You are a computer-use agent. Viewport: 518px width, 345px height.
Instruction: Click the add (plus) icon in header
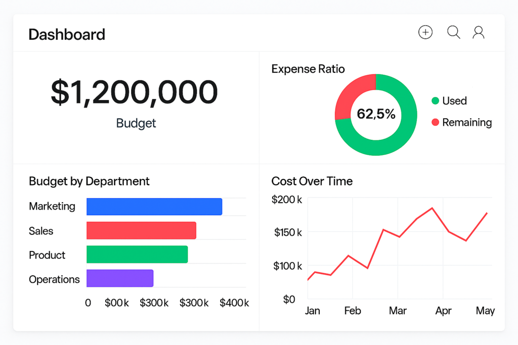click(425, 33)
